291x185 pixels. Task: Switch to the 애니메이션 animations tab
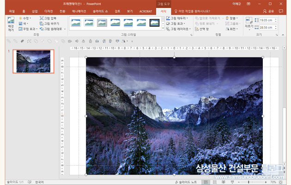79,11
